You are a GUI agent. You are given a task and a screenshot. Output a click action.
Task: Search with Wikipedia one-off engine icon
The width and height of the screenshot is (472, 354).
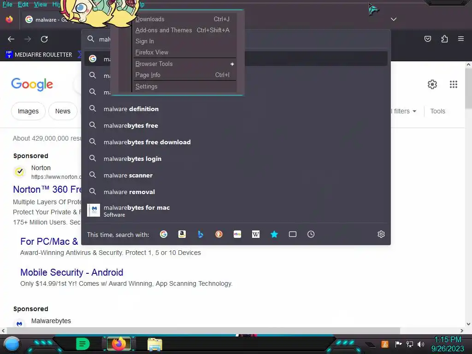(255, 234)
